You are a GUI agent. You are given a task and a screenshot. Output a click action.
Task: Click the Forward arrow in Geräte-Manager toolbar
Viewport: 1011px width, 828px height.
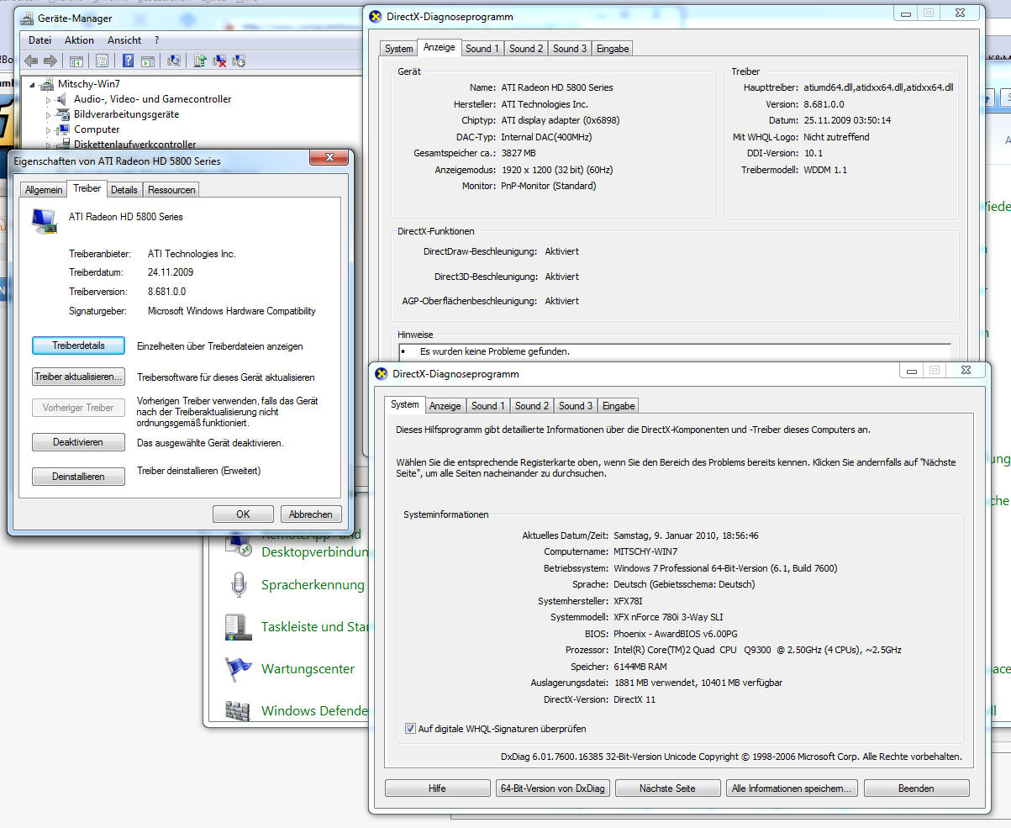[x=50, y=61]
